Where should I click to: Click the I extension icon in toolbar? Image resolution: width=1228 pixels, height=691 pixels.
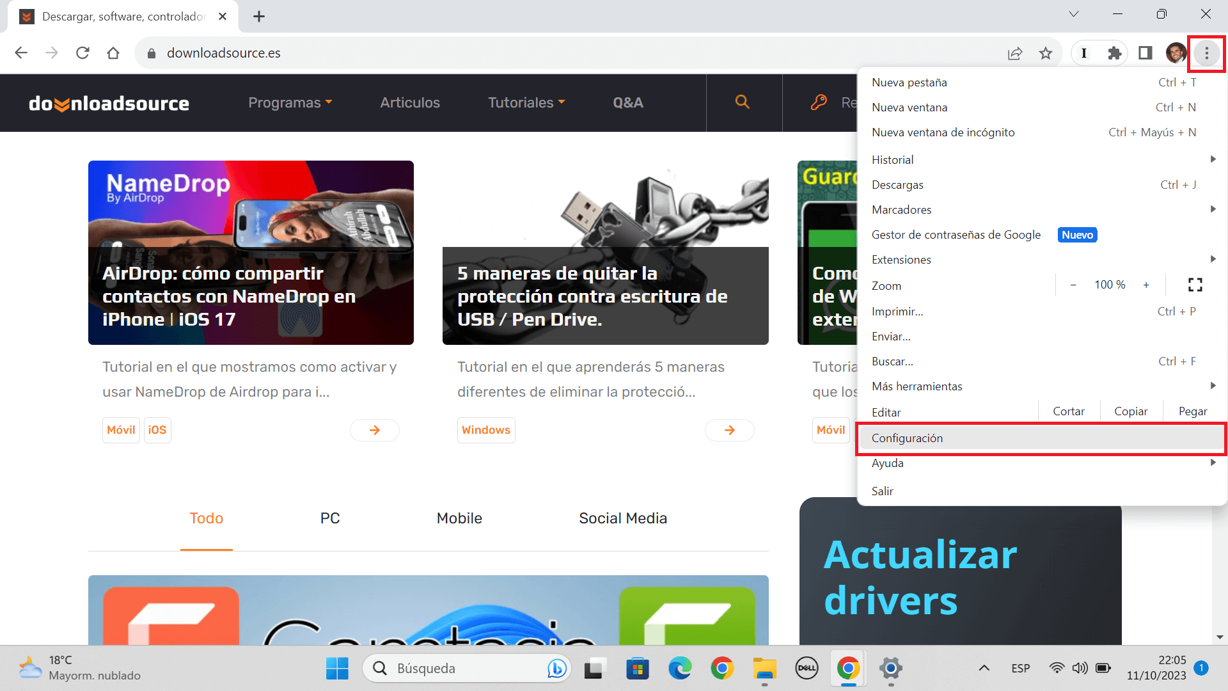point(1084,53)
